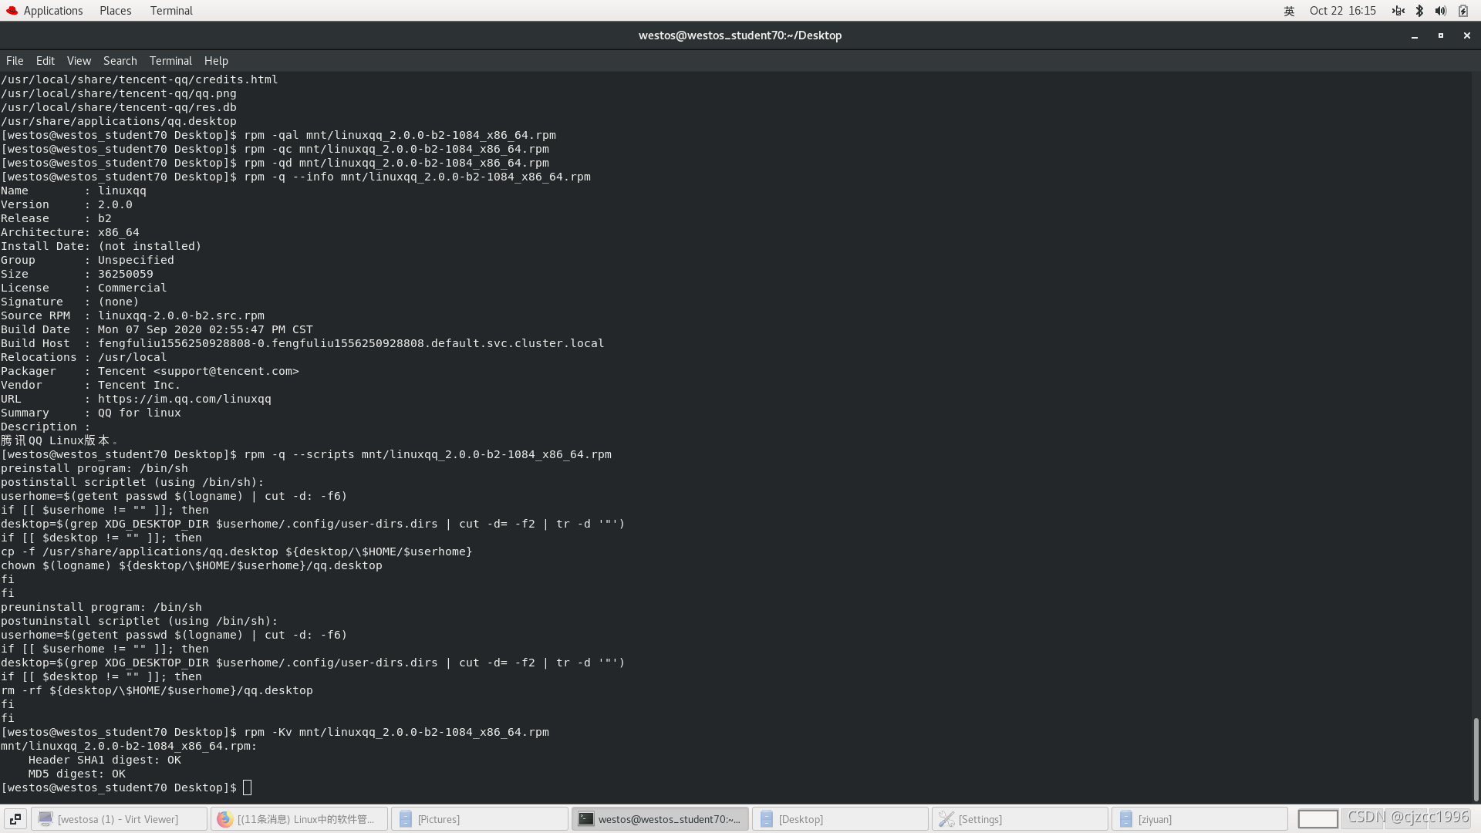
Task: Click the input method indicator 英
Action: [1289, 11]
